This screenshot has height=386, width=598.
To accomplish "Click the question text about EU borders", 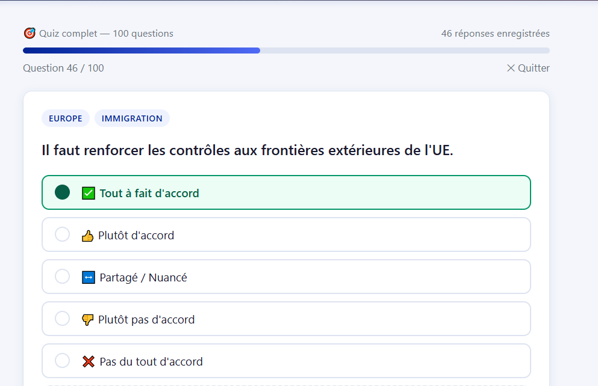I will click(247, 150).
